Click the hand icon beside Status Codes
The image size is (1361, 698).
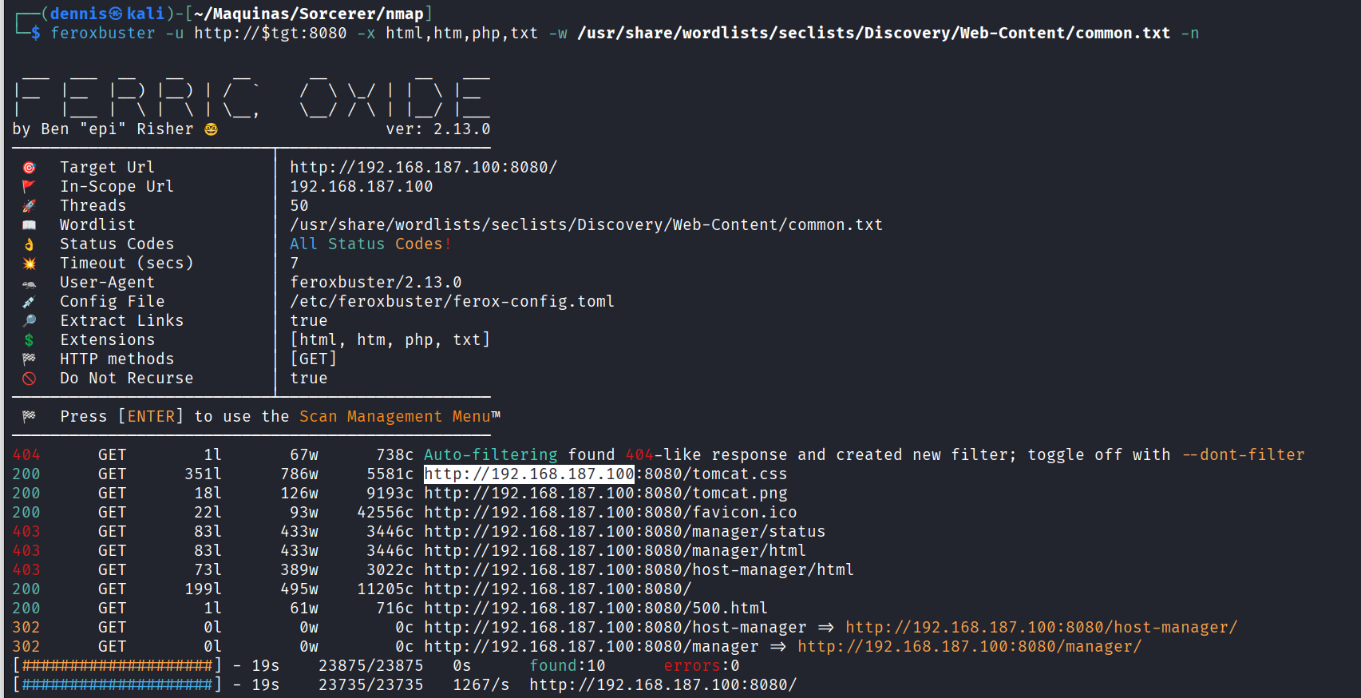coord(30,244)
